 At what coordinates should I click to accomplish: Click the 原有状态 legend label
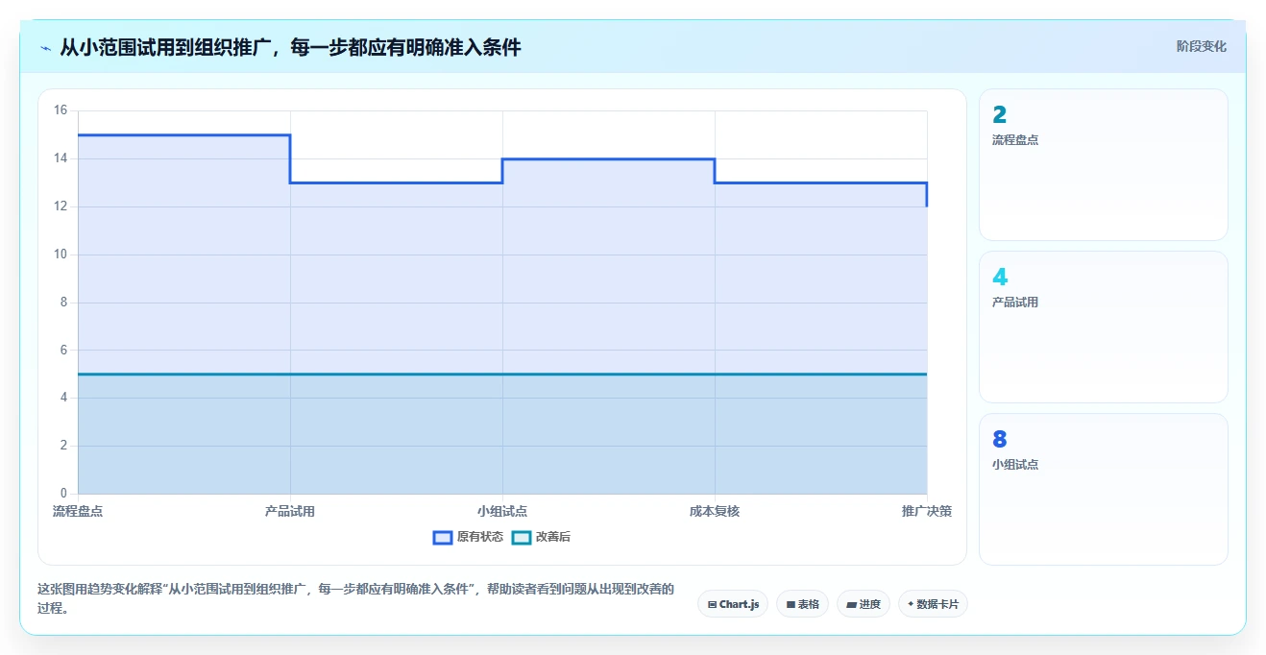pyautogui.click(x=480, y=537)
